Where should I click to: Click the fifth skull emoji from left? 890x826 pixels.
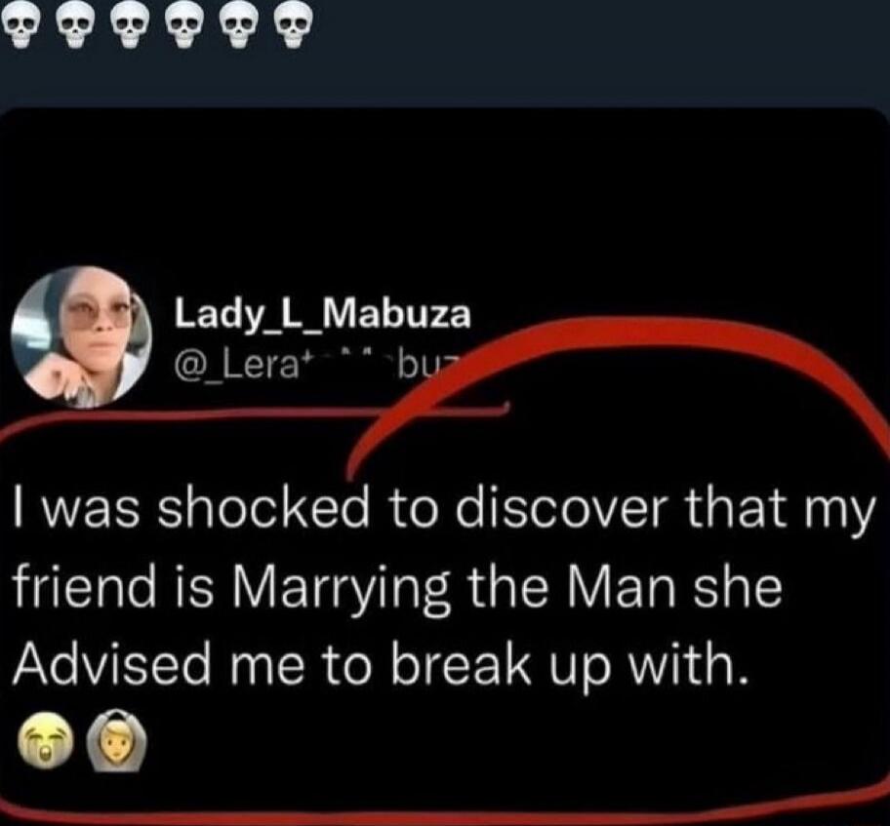pos(235,29)
